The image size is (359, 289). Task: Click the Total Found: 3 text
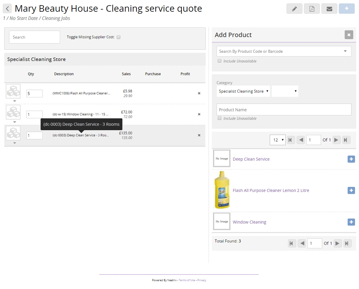(228, 241)
